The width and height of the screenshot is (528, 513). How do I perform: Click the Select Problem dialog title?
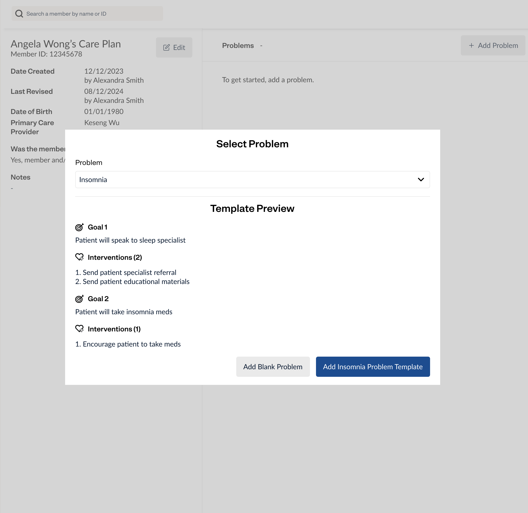point(252,144)
